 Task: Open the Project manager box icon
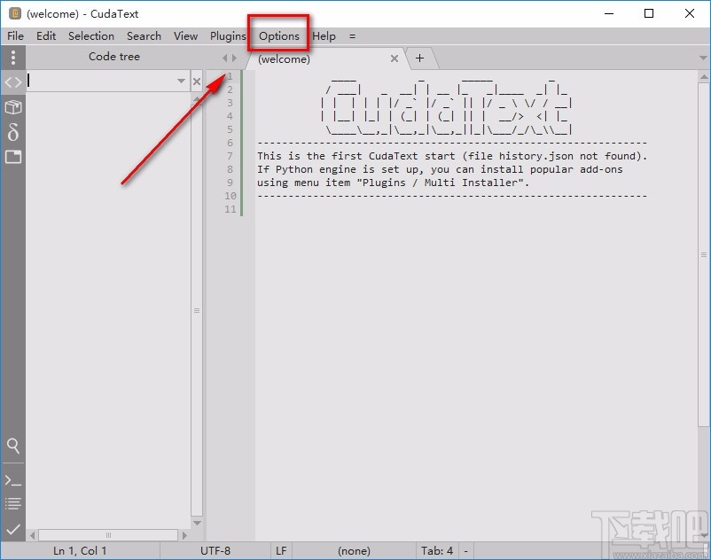point(13,107)
